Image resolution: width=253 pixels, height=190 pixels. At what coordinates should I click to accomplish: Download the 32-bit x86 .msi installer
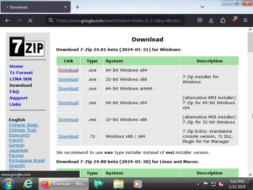tap(68, 120)
